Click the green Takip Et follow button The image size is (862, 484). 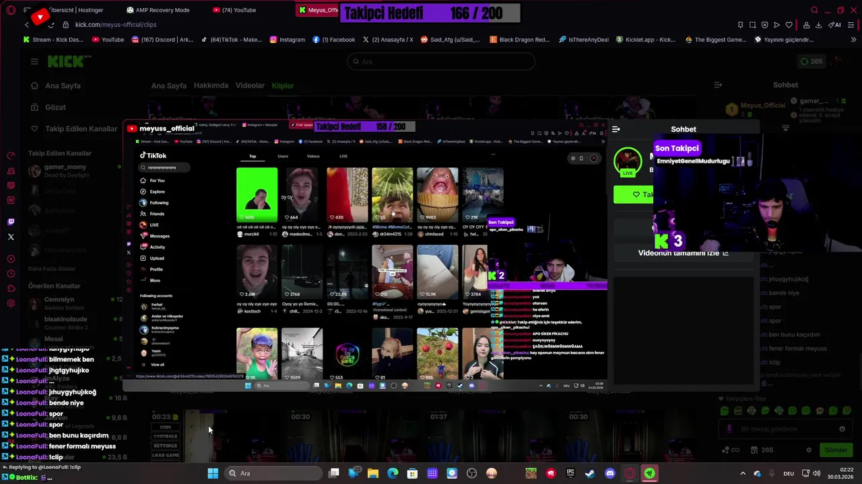(634, 195)
